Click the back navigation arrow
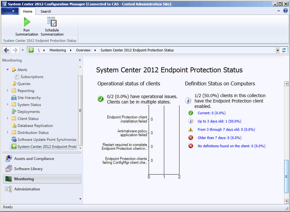This screenshot has height=212, width=290. [6, 50]
